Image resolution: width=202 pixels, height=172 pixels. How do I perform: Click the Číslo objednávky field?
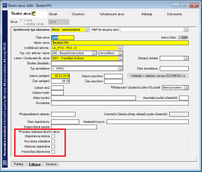point(65,122)
